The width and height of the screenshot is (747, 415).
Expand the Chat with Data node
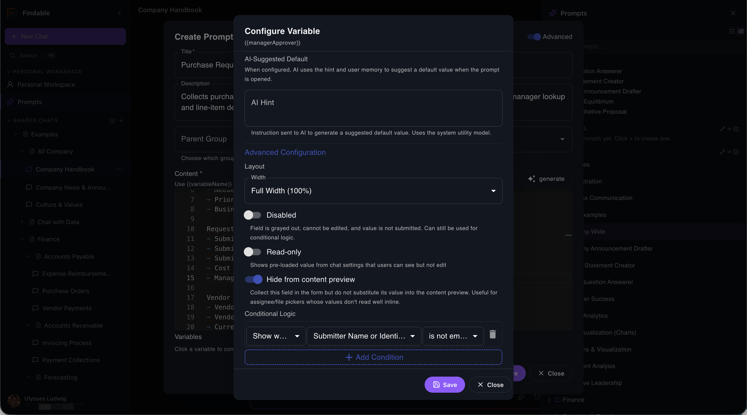(22, 222)
